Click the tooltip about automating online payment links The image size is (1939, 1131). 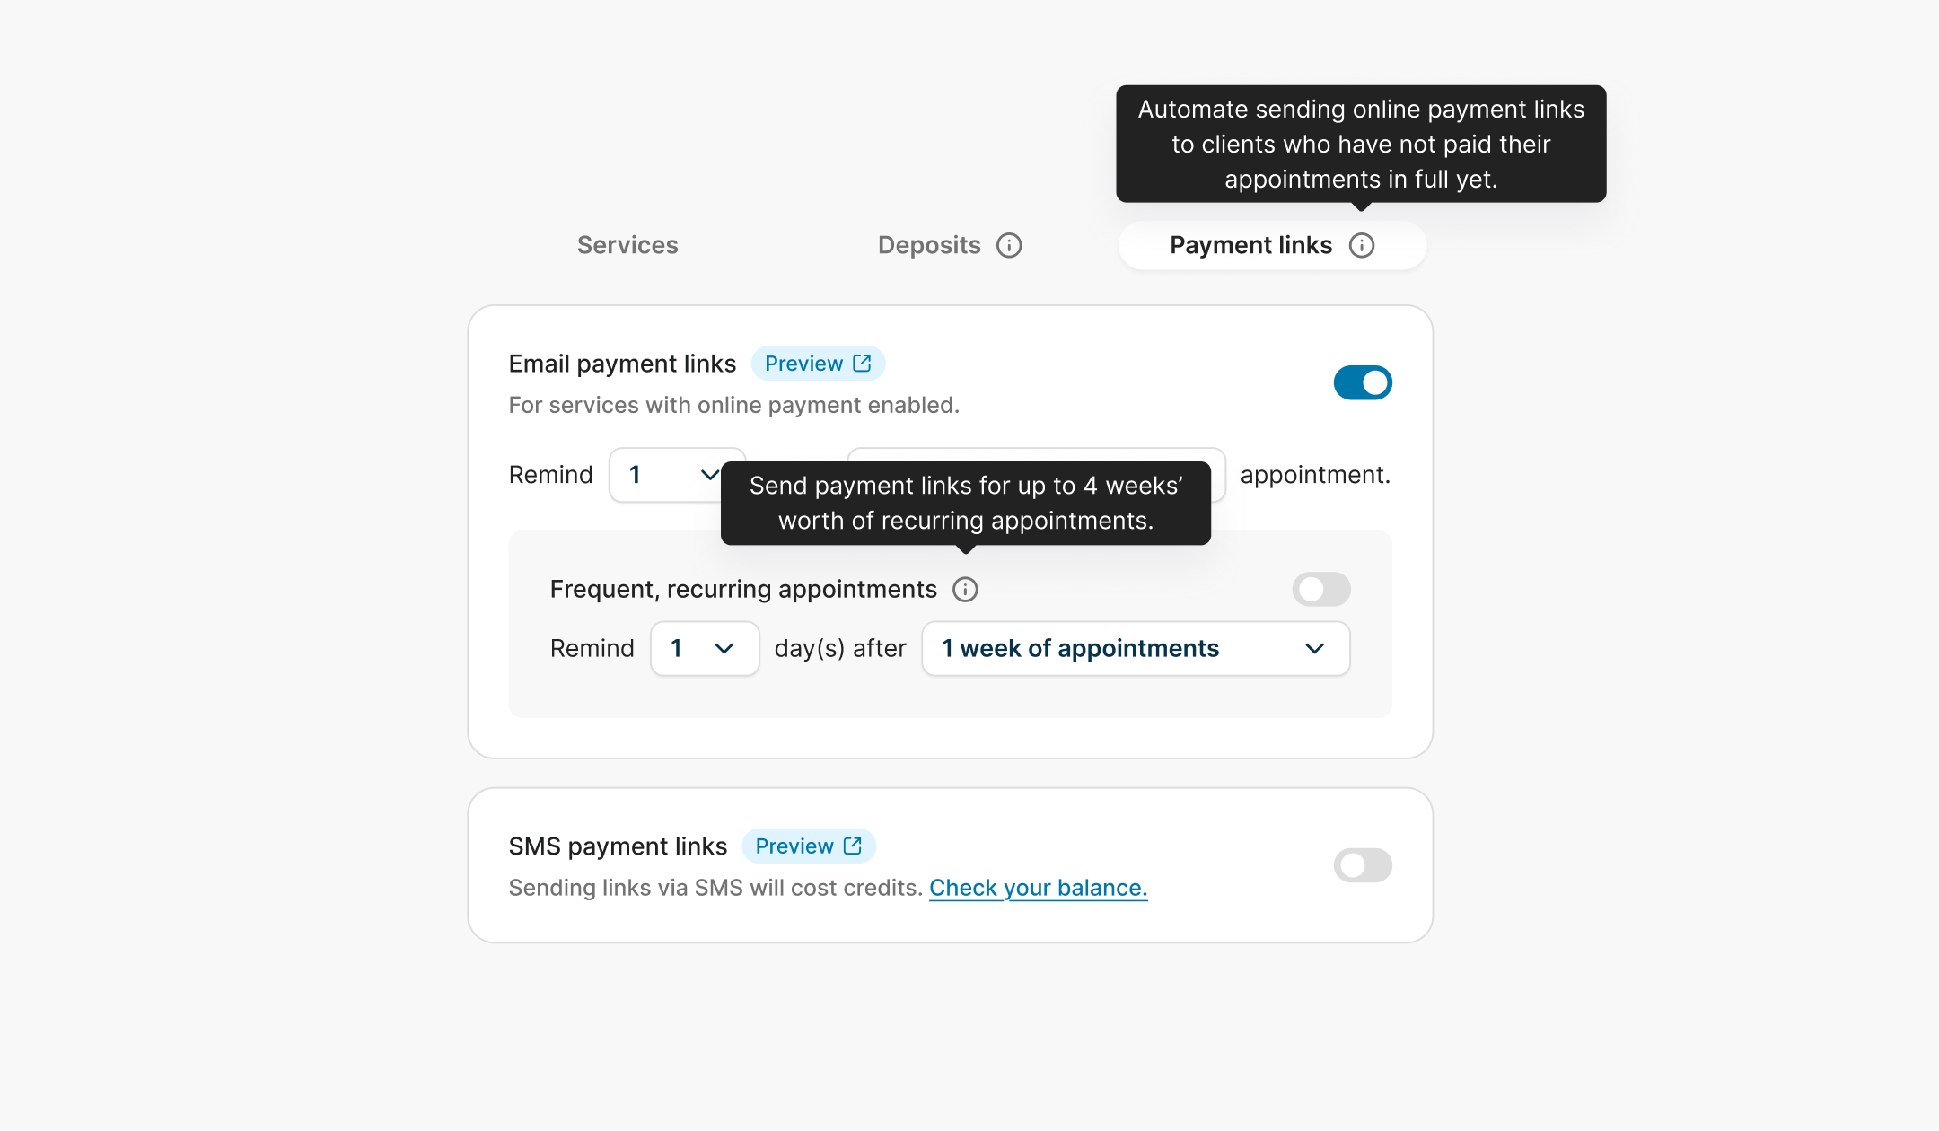[1361, 144]
